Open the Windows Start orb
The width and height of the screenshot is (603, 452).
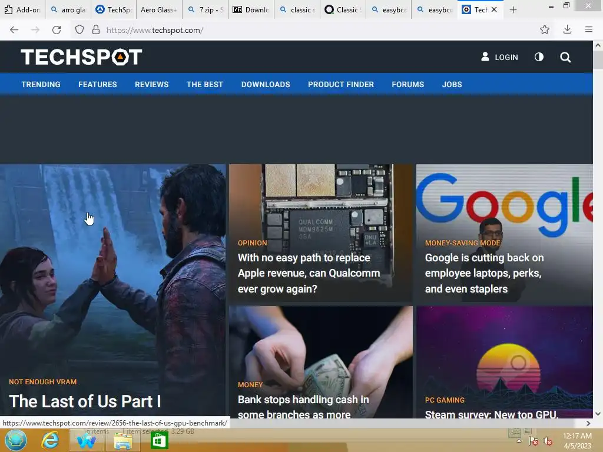(16, 440)
